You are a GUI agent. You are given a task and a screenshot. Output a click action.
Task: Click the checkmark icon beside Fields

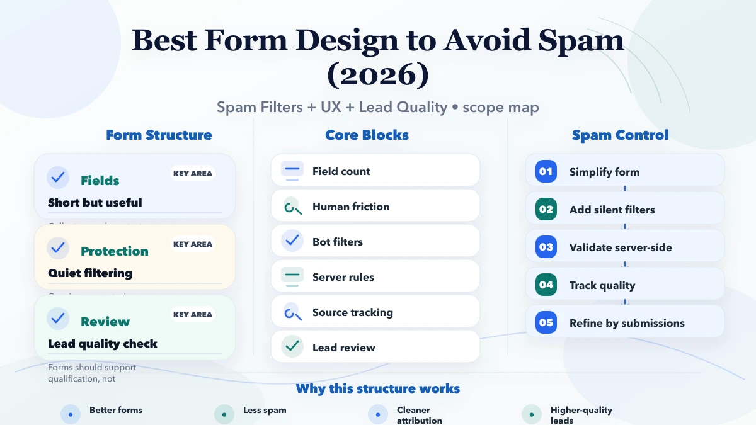point(59,178)
